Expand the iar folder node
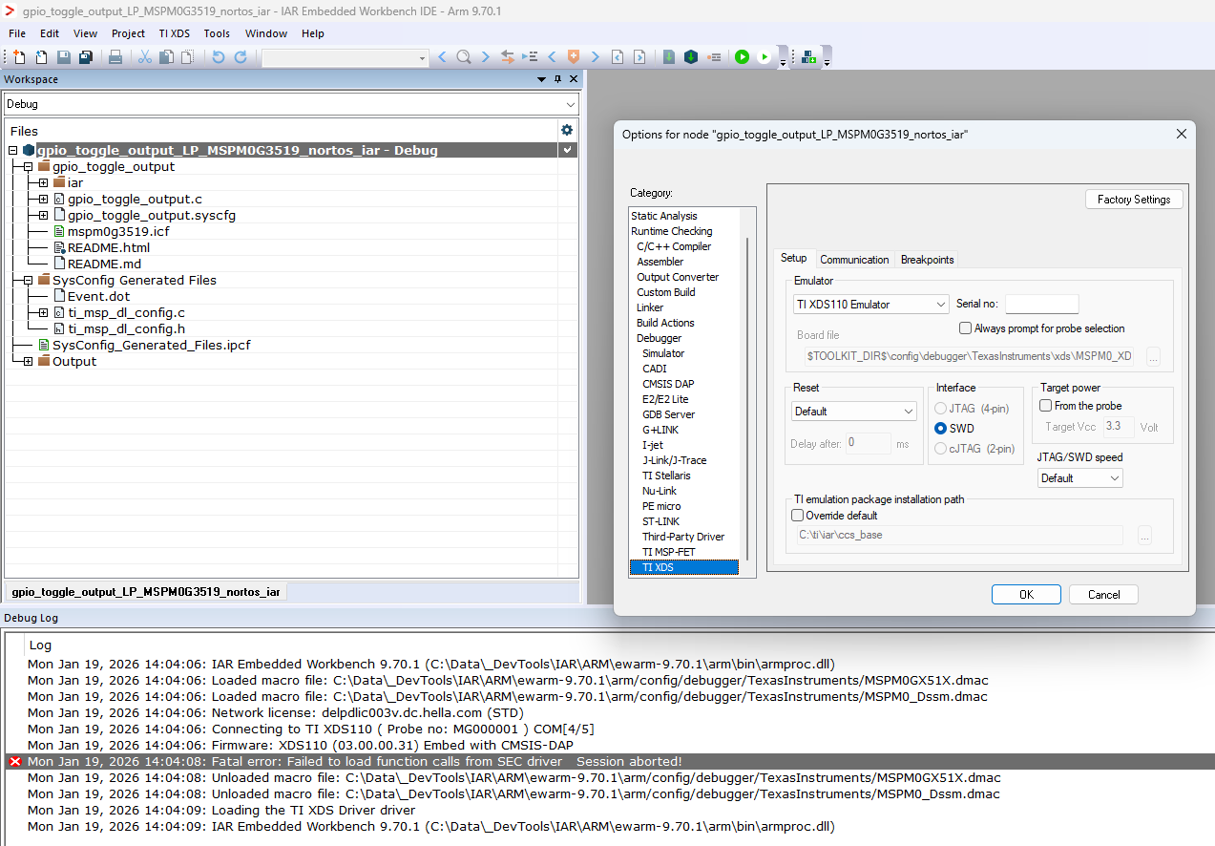The width and height of the screenshot is (1215, 846). tap(44, 182)
